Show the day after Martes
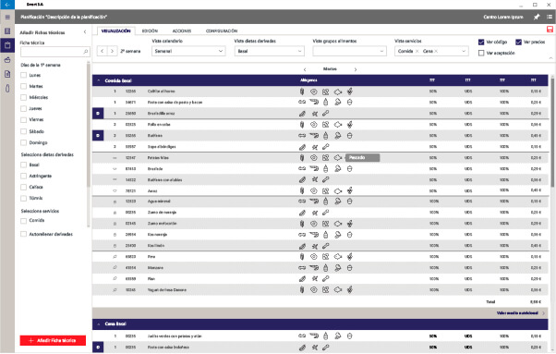 point(356,69)
